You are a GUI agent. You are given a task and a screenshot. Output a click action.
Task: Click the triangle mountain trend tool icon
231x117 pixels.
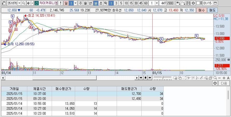coord(202,78)
